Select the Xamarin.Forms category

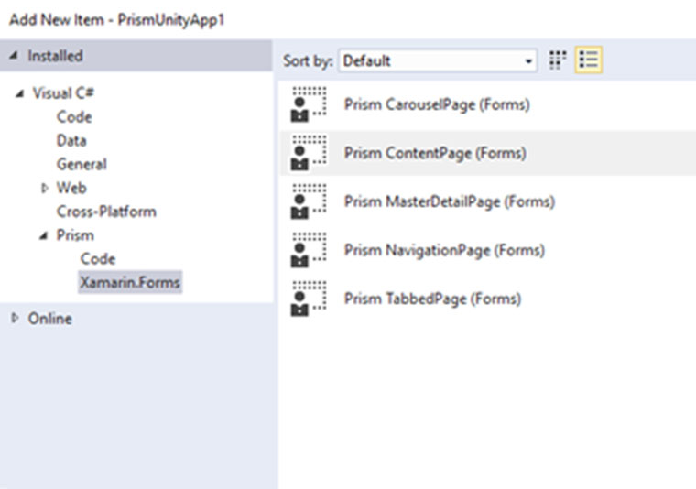point(130,282)
